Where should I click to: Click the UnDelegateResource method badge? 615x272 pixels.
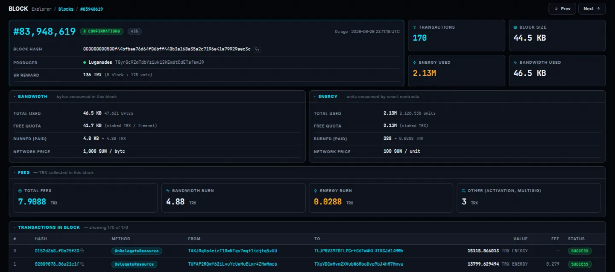coord(137,251)
